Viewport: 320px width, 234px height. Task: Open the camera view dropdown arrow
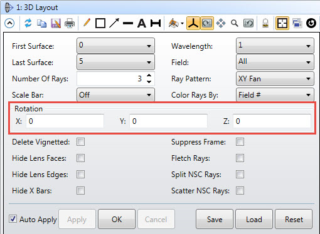[182, 23]
